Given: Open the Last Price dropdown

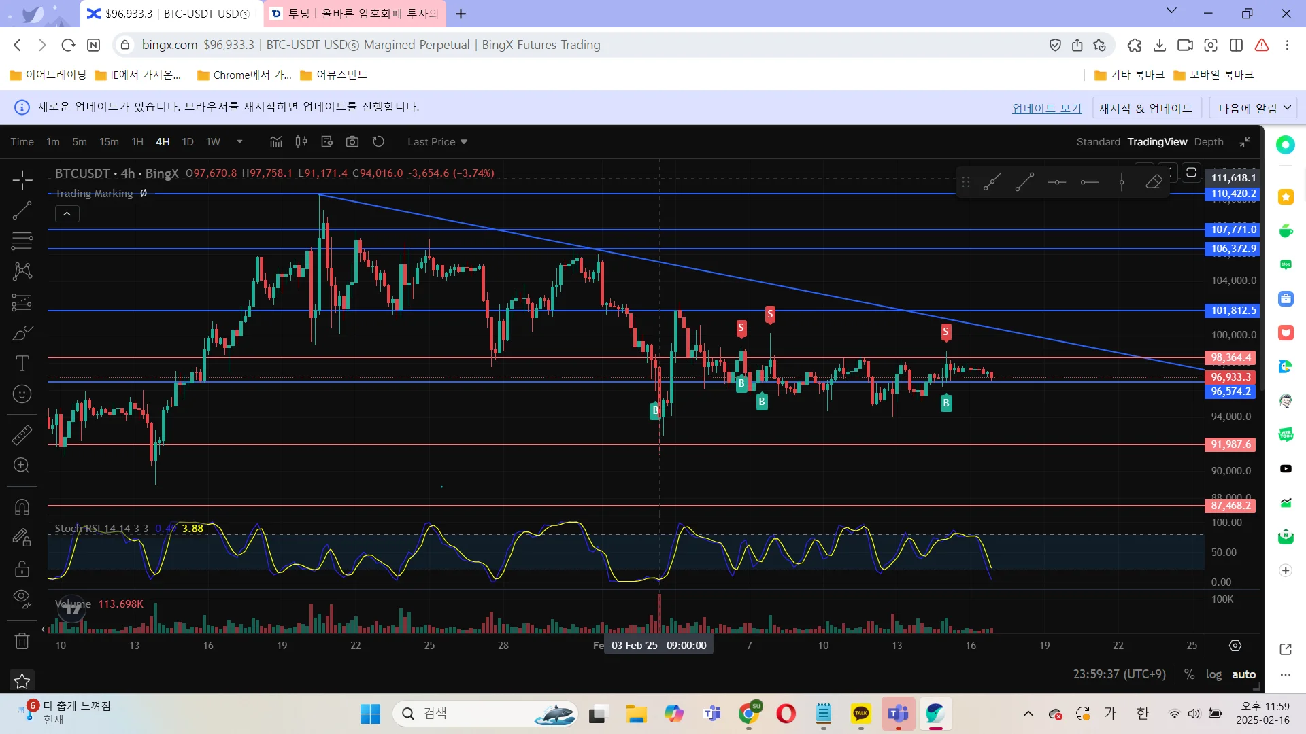Looking at the screenshot, I should 437,141.
